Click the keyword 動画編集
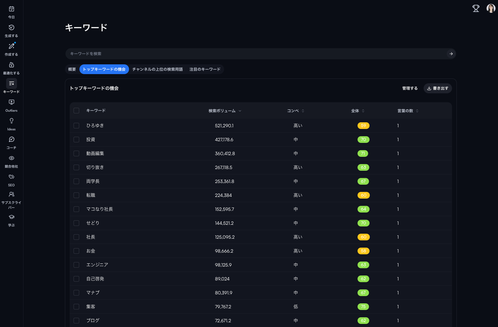The image size is (498, 327). [95, 153]
